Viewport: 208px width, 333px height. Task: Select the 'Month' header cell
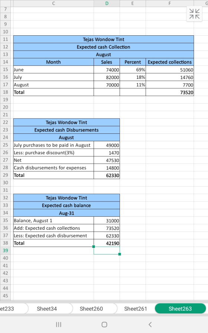[x=53, y=62]
